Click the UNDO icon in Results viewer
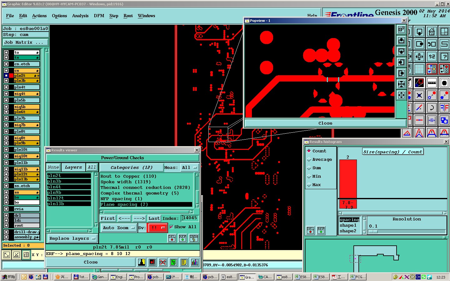Screen dimensions: 450x281 [194, 238]
